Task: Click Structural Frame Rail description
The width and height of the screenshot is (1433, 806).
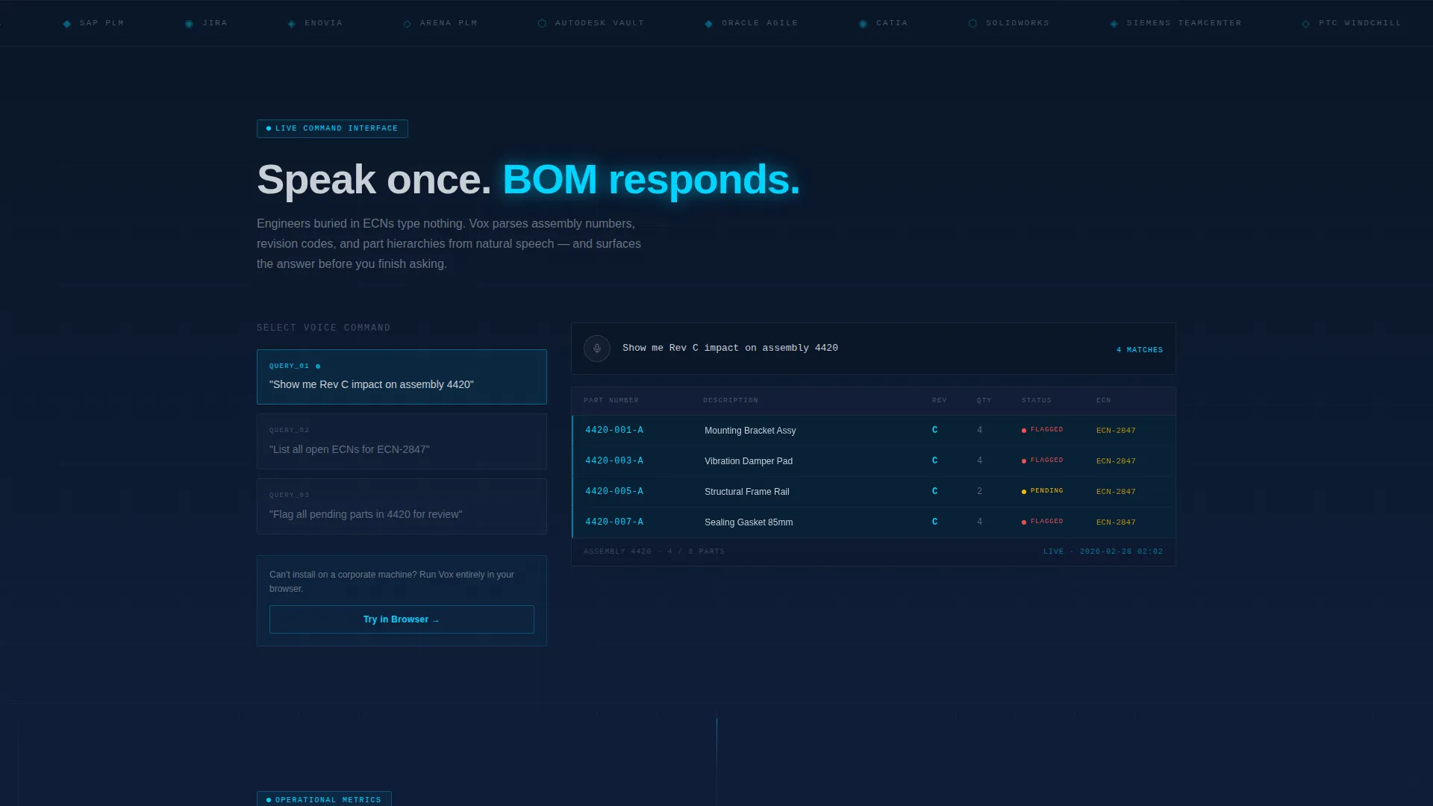Action: point(747,492)
